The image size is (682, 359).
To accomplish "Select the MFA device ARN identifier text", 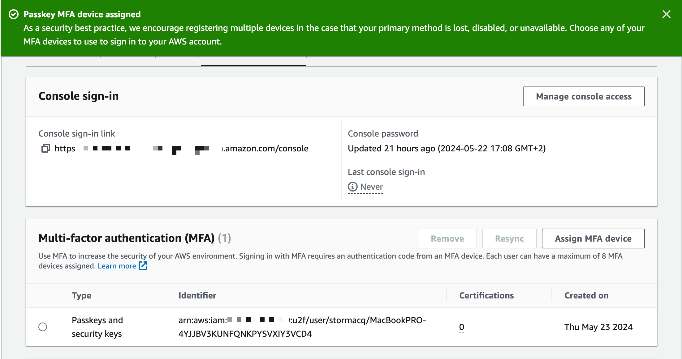I will coord(302,327).
